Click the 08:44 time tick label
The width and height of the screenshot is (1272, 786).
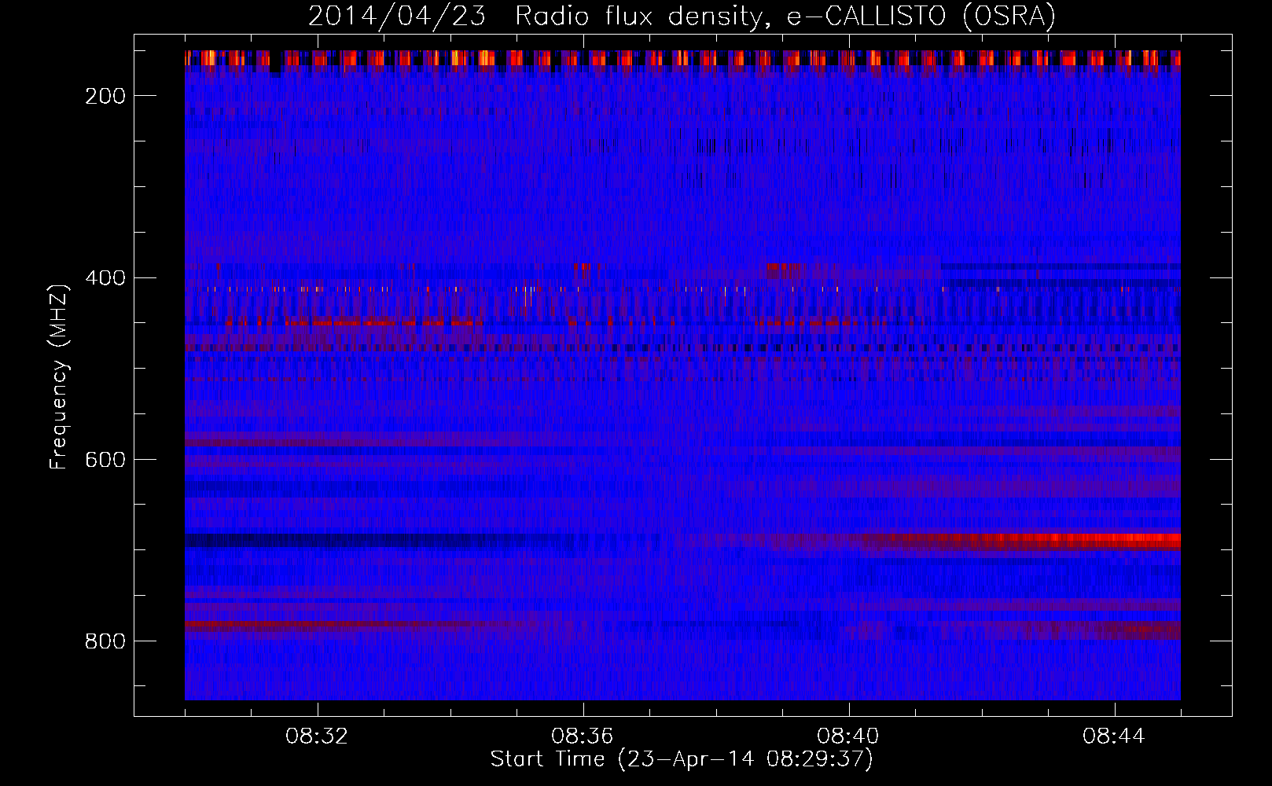[x=1114, y=736]
